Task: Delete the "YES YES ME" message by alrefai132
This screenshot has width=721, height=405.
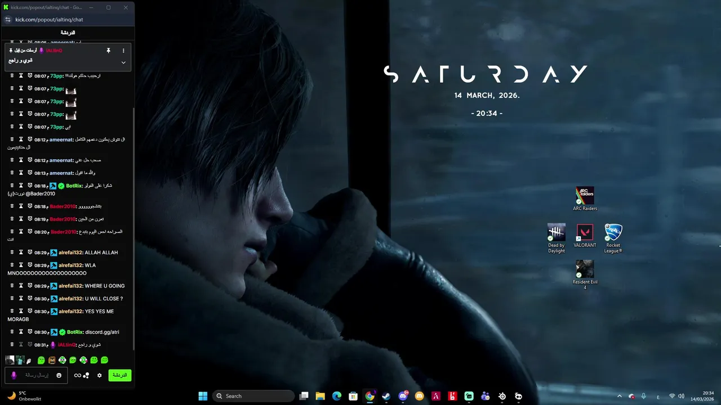Action: (12, 311)
